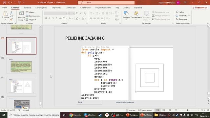210x118 pixels.
Task: Open the font name combo box
Action: pyautogui.click(x=55, y=13)
